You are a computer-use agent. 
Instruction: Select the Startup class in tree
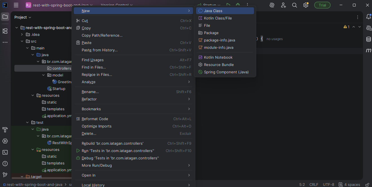(59, 89)
